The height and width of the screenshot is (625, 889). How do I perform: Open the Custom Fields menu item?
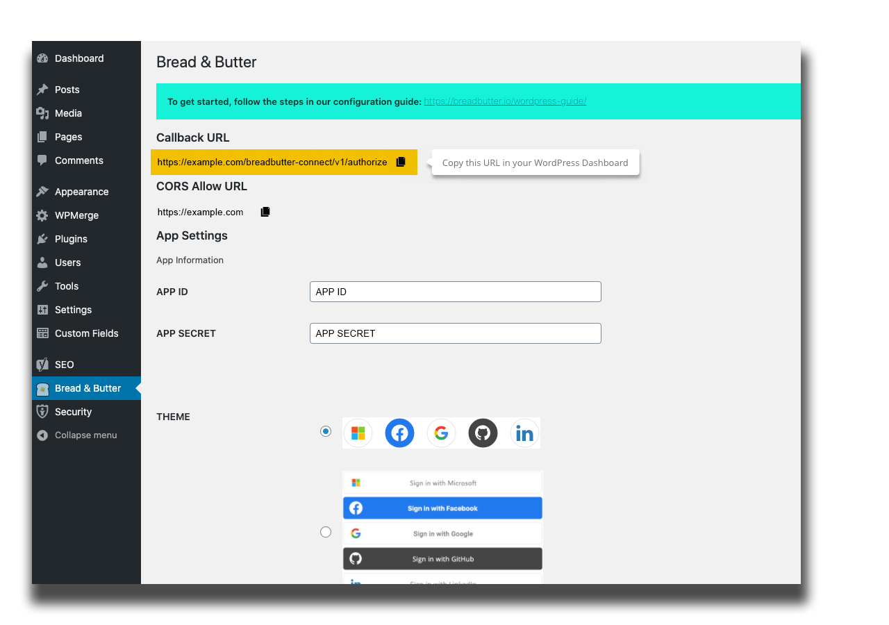pyautogui.click(x=86, y=333)
